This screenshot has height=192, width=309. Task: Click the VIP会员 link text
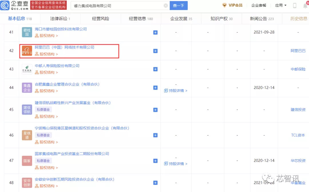click(235, 5)
